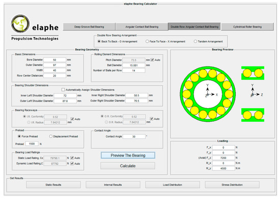This screenshot has height=200, width=280.
Task: Switch to Deep Groove Ball Bearing tab
Action: click(x=89, y=27)
